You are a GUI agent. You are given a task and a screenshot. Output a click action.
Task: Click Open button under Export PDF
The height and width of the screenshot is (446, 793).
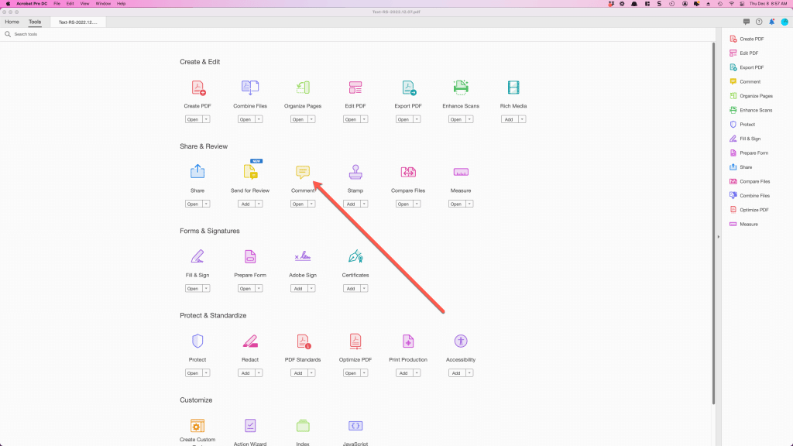point(403,119)
